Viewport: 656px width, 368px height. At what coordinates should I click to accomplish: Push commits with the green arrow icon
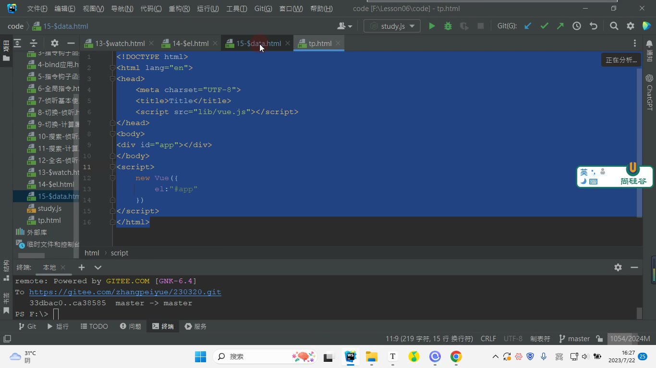click(560, 26)
